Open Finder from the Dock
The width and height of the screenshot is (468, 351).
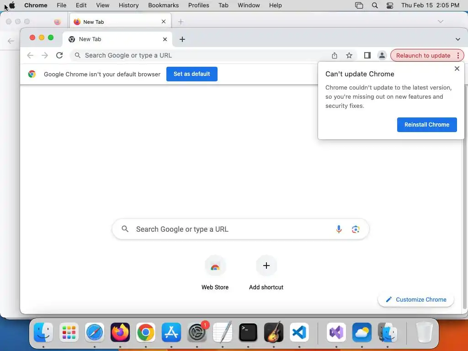pyautogui.click(x=43, y=332)
